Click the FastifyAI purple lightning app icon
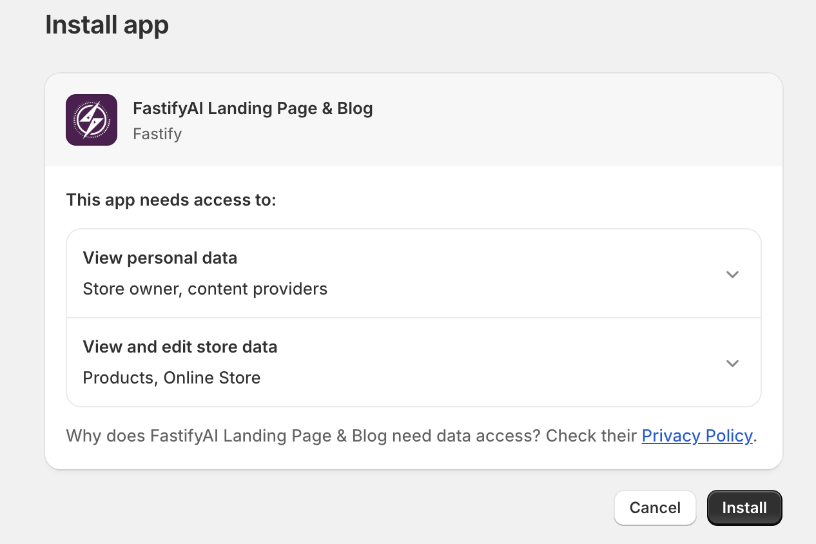 coord(92,120)
